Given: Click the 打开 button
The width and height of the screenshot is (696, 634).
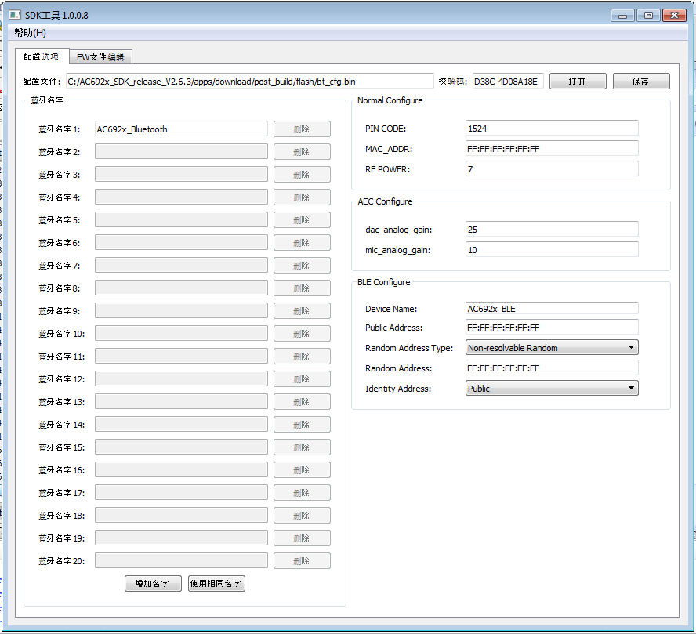Looking at the screenshot, I should point(578,82).
